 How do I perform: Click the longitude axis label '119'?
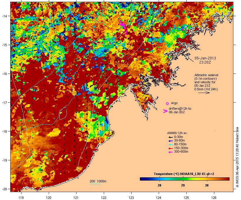[x=21, y=198]
